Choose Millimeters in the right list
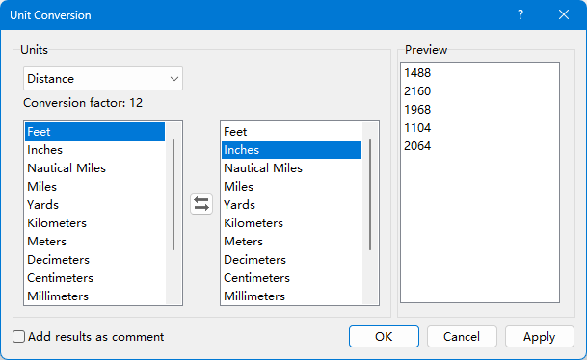587x360 pixels. click(292, 296)
